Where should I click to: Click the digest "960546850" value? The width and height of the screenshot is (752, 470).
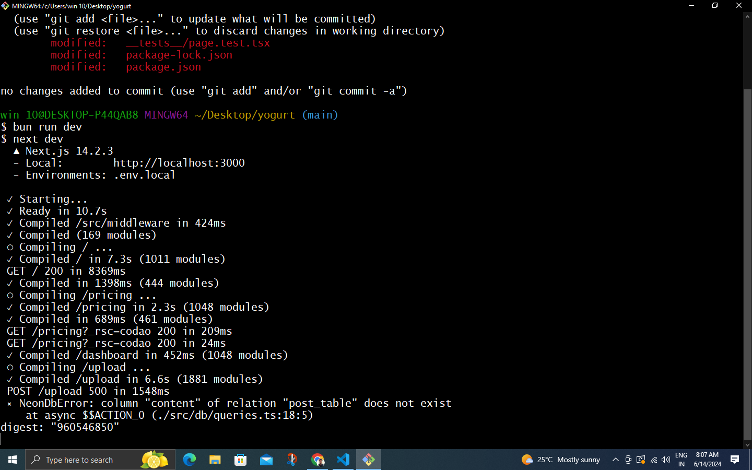[x=85, y=427]
